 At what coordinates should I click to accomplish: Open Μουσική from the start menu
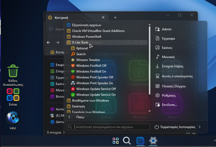pos(165,57)
